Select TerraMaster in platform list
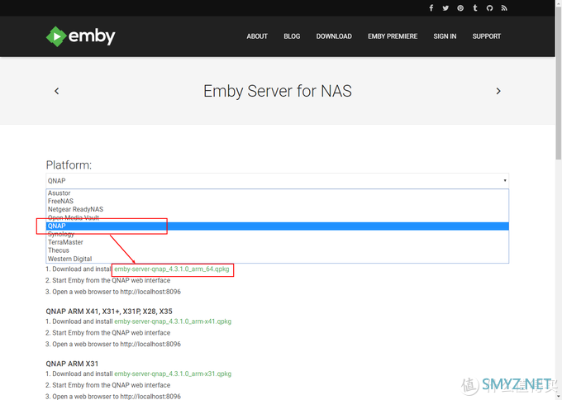The width and height of the screenshot is (562, 400). pos(277,242)
